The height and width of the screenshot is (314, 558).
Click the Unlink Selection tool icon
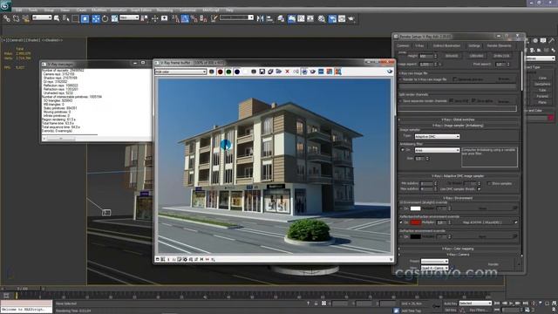pyautogui.click(x=17, y=18)
